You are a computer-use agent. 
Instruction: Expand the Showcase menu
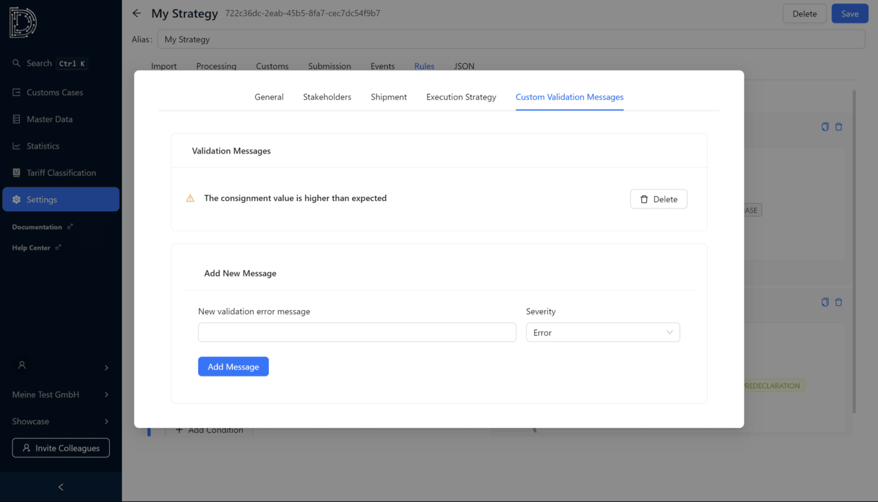tap(60, 421)
